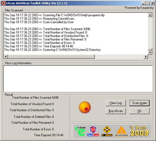Click the econceal orange triangle logo
This screenshot has width=156, height=141.
click(121, 131)
